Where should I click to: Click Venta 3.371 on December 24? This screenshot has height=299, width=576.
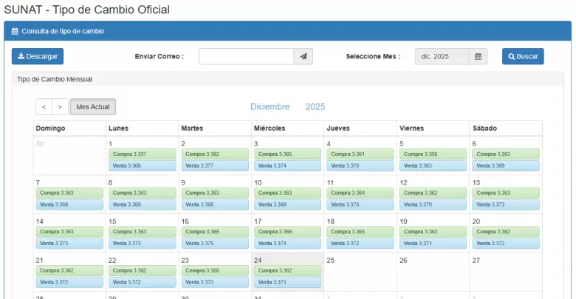tap(287, 282)
